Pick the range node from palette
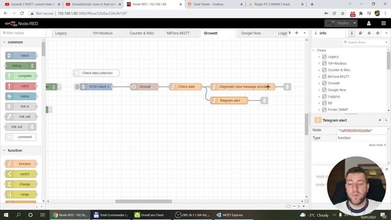Viewport: 391px width, 220px height. pos(21,194)
